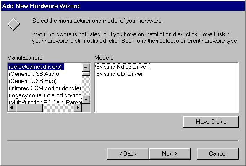This screenshot has height=166, width=246.
Task: Click the diamond hardware icon
Action: [14, 24]
